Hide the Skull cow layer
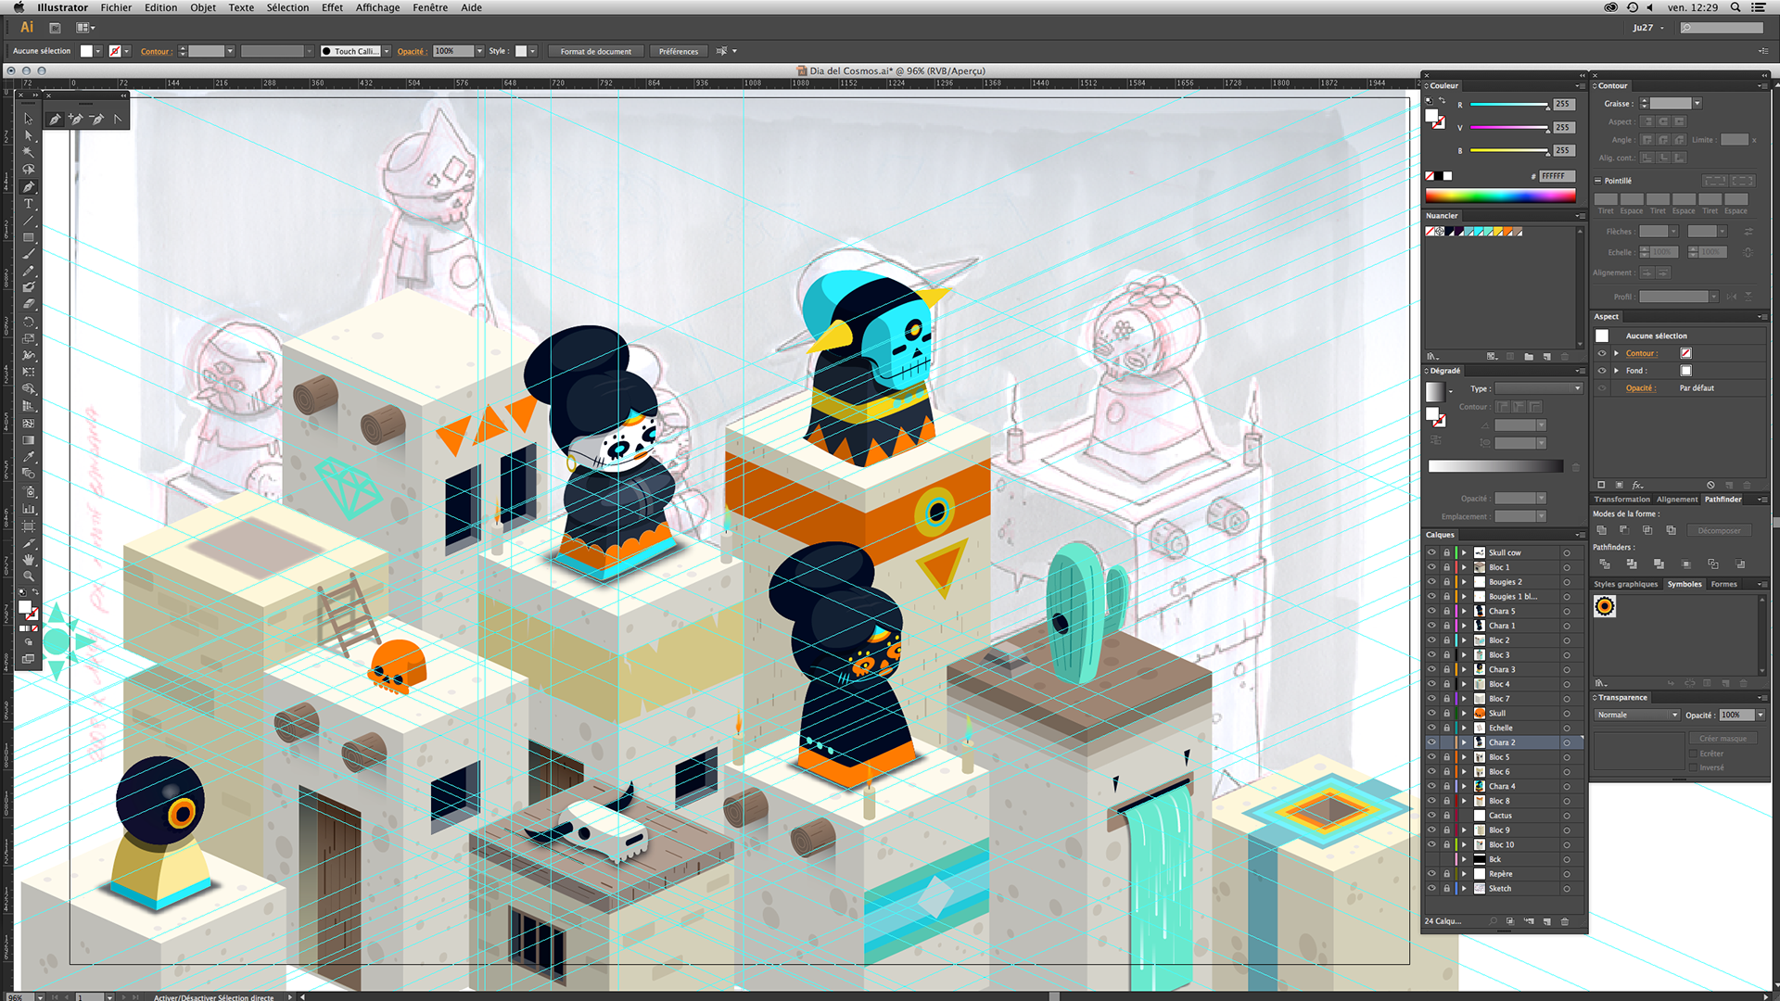Viewport: 1780px width, 1001px height. click(1431, 552)
